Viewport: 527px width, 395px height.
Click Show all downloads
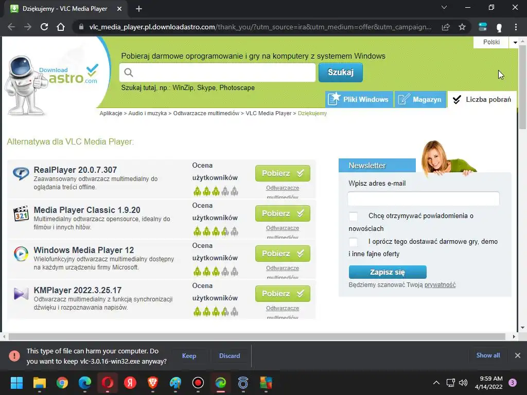pyautogui.click(x=488, y=355)
